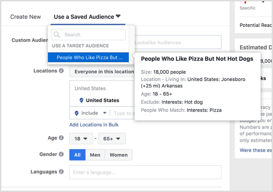Screen dimensions: 273x192
Task: Select Men gender option
Action: point(95,155)
